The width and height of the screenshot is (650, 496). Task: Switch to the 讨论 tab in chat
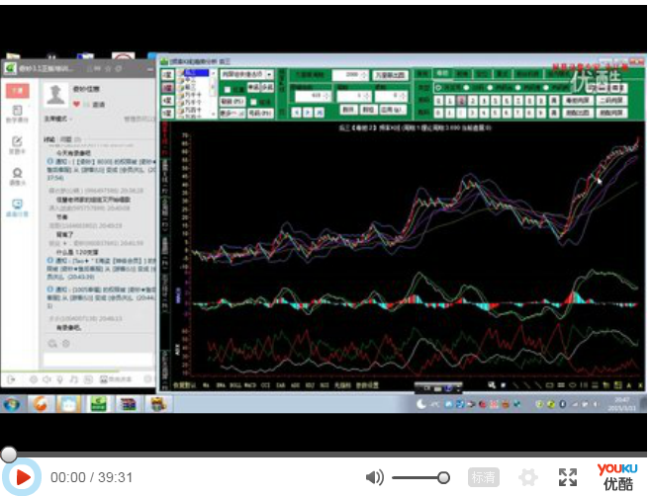[x=49, y=139]
